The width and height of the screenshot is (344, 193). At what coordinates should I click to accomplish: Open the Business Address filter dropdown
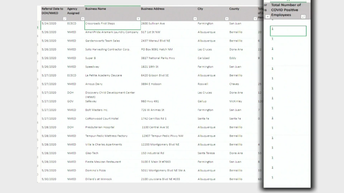tap(195, 19)
